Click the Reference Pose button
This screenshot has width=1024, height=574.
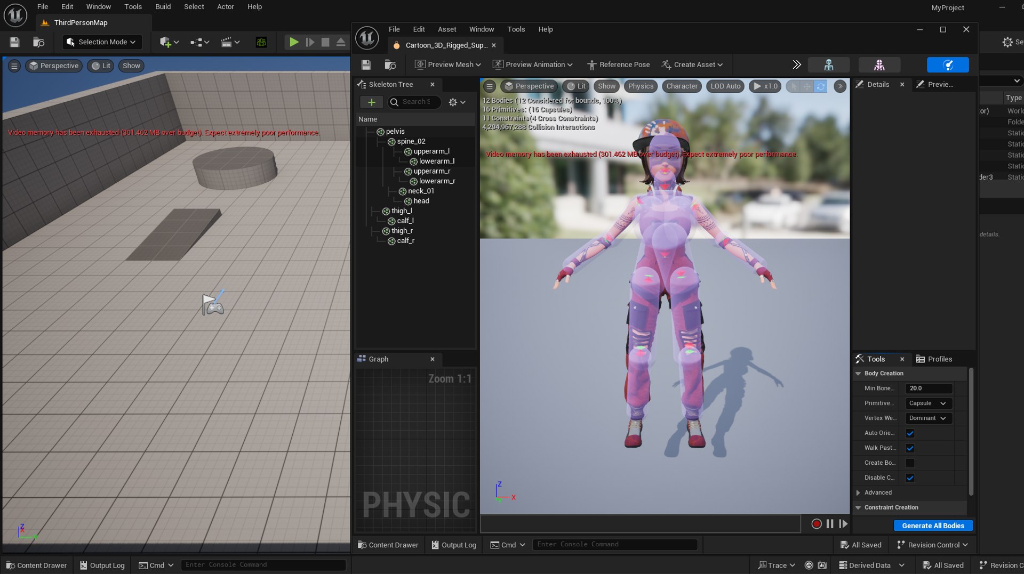tap(619, 64)
